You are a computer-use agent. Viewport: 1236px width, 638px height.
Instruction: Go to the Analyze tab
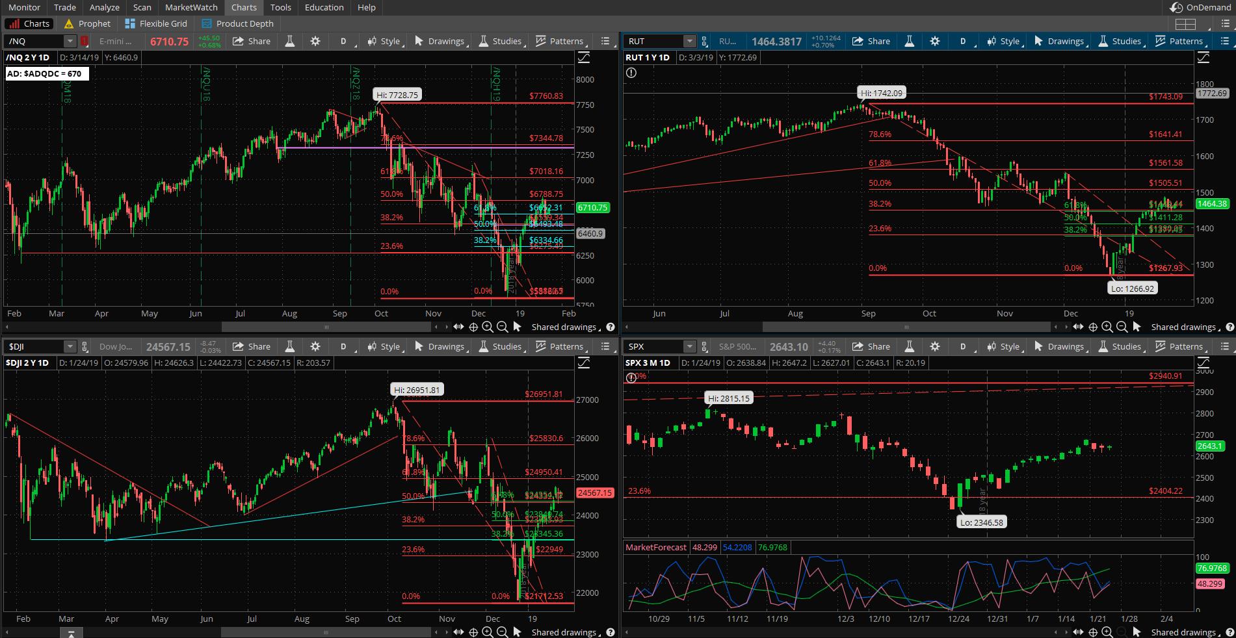pos(104,7)
